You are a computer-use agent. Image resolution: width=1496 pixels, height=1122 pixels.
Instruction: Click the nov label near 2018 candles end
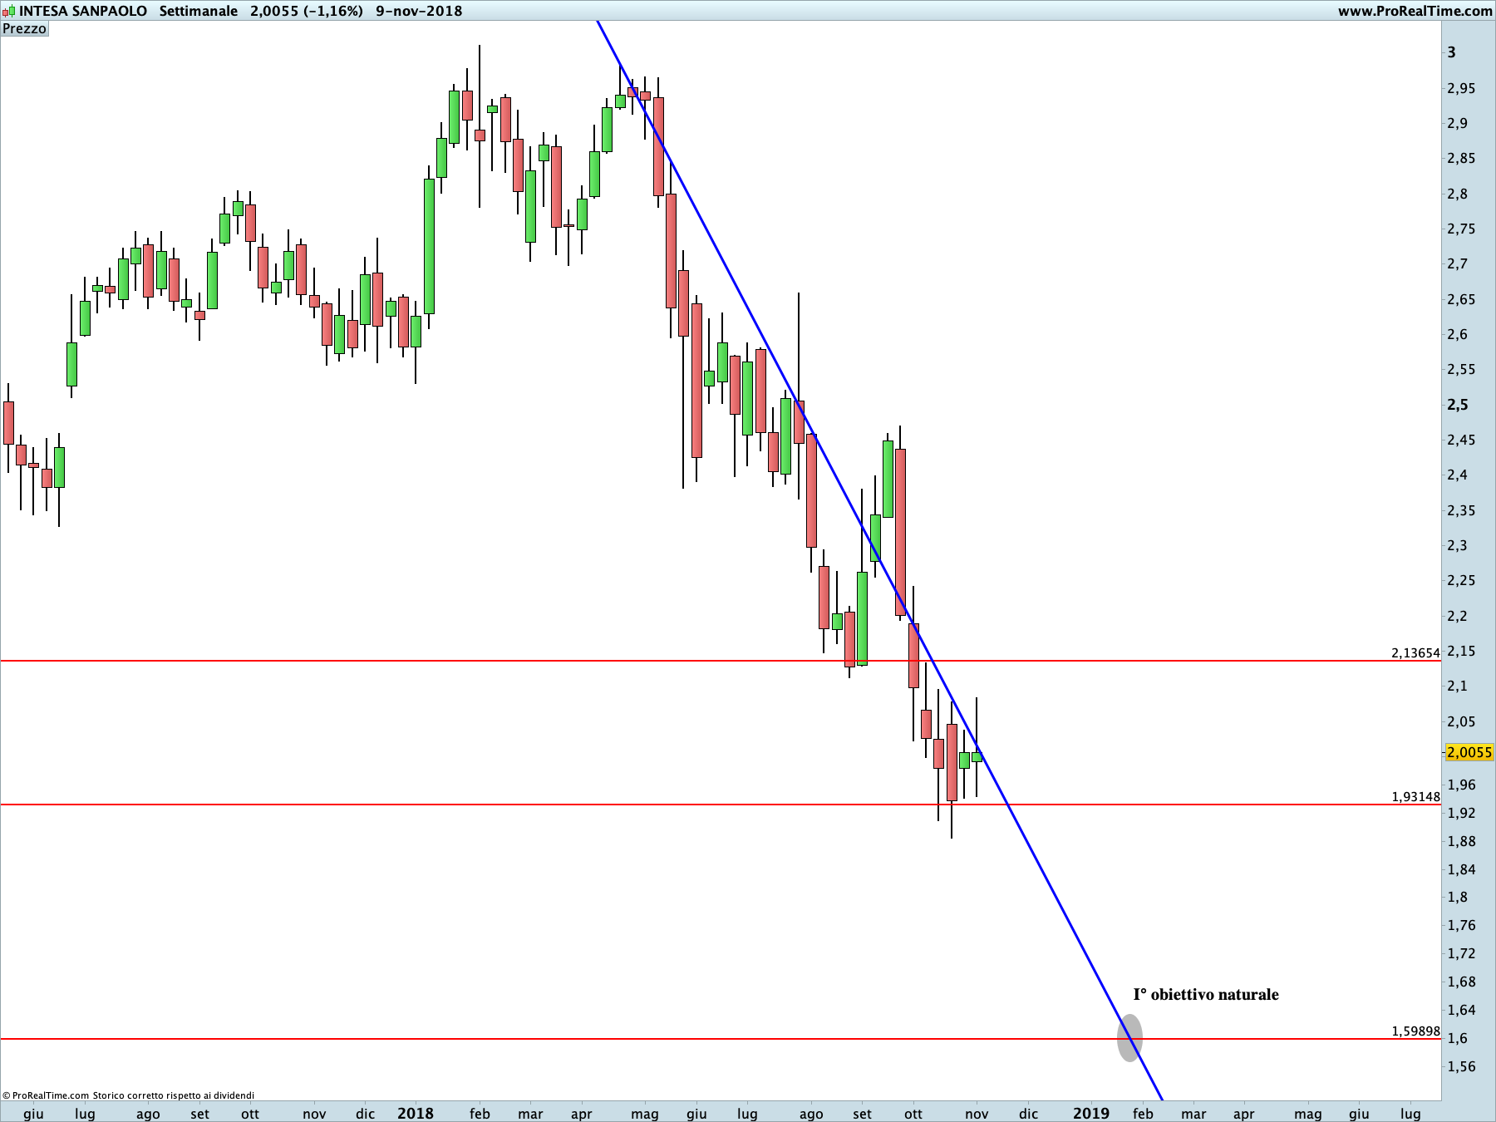(977, 1114)
